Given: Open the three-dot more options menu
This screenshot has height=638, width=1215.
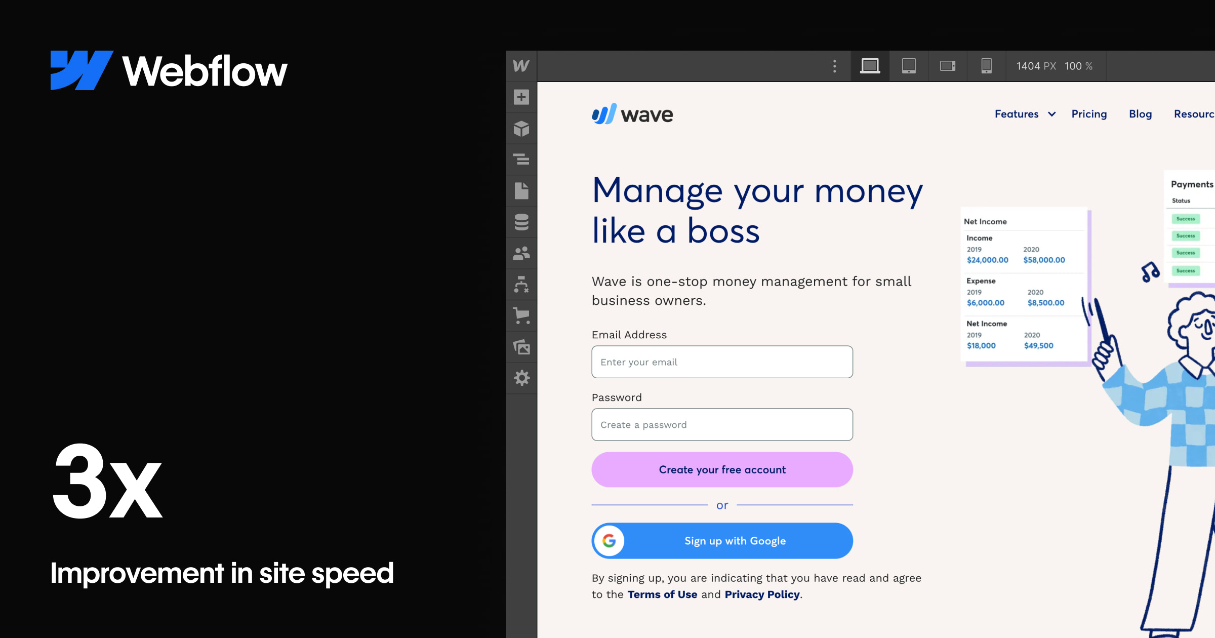Looking at the screenshot, I should coord(835,66).
